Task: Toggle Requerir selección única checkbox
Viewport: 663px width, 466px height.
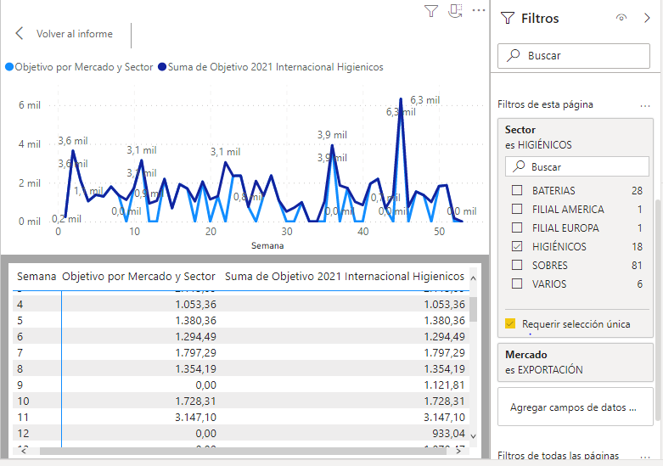Action: click(x=510, y=324)
